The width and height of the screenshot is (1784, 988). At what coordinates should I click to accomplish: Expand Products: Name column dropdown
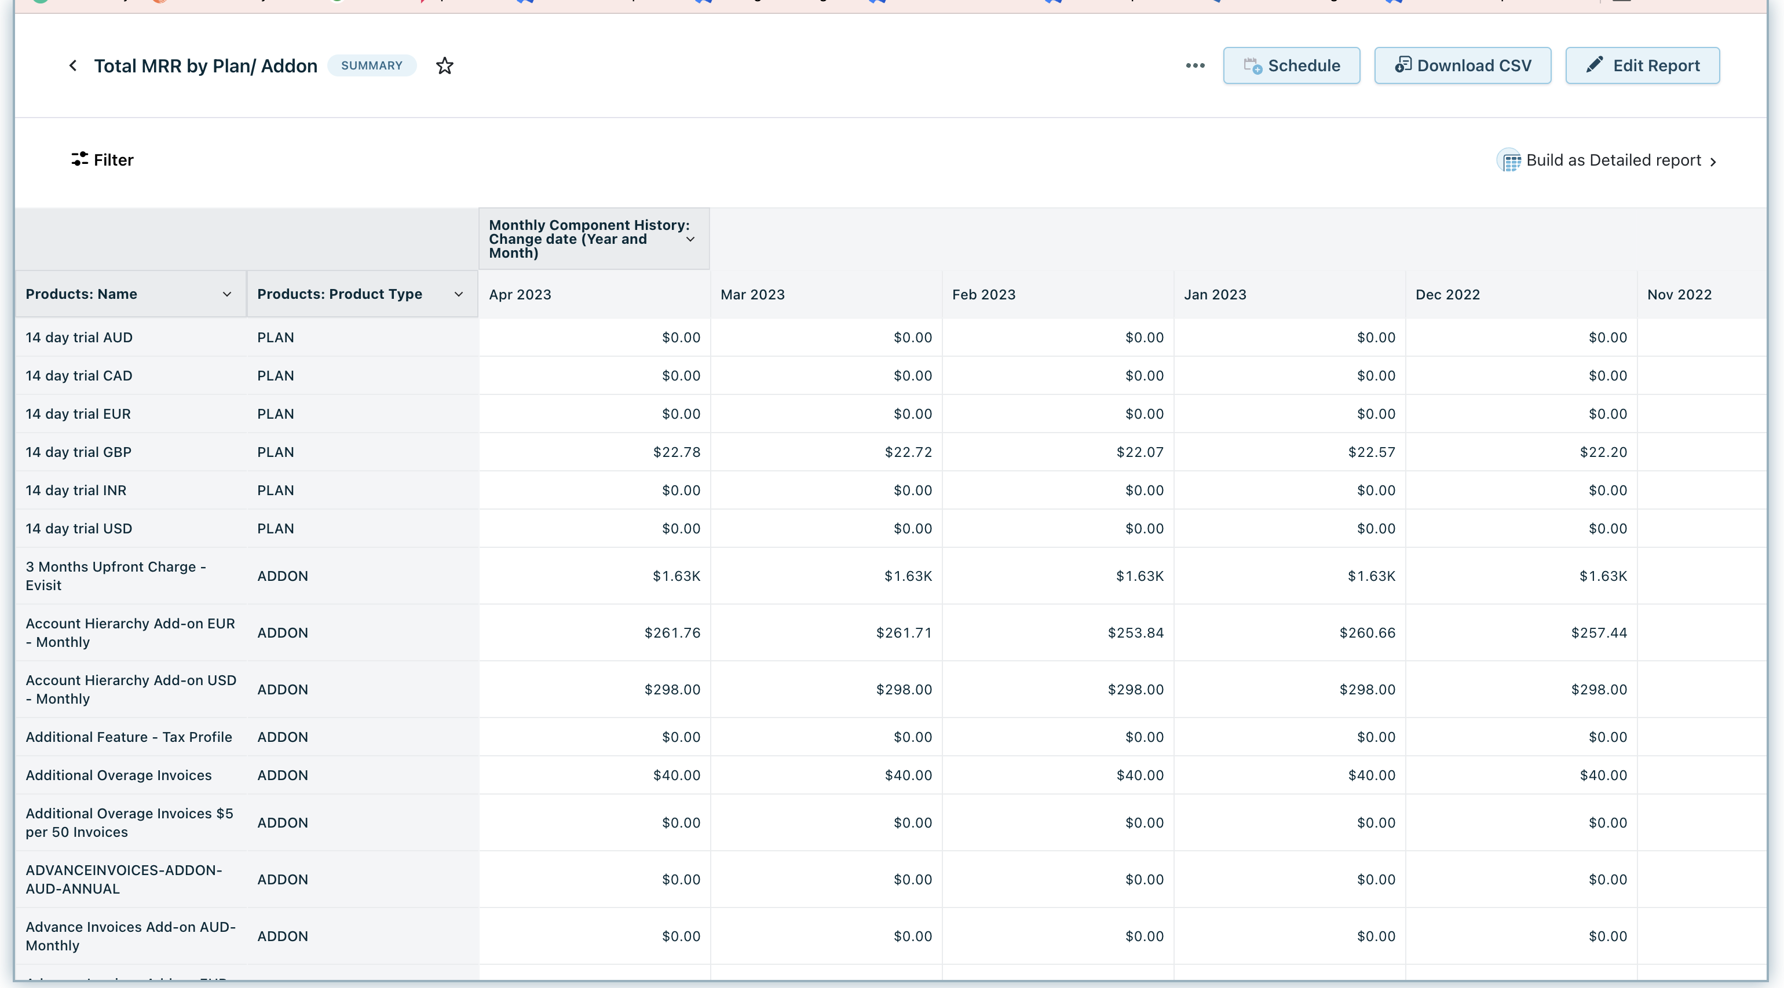click(x=226, y=294)
